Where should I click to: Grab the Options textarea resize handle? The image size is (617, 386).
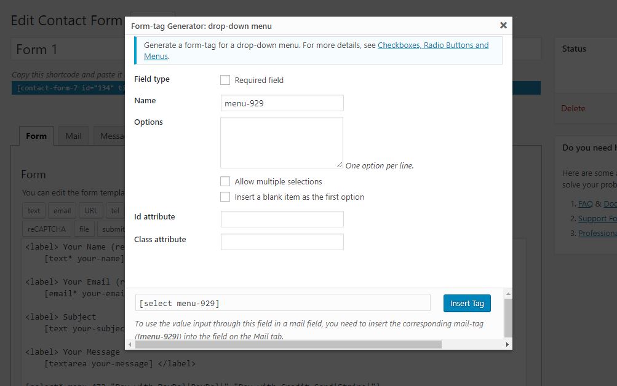pos(340,165)
